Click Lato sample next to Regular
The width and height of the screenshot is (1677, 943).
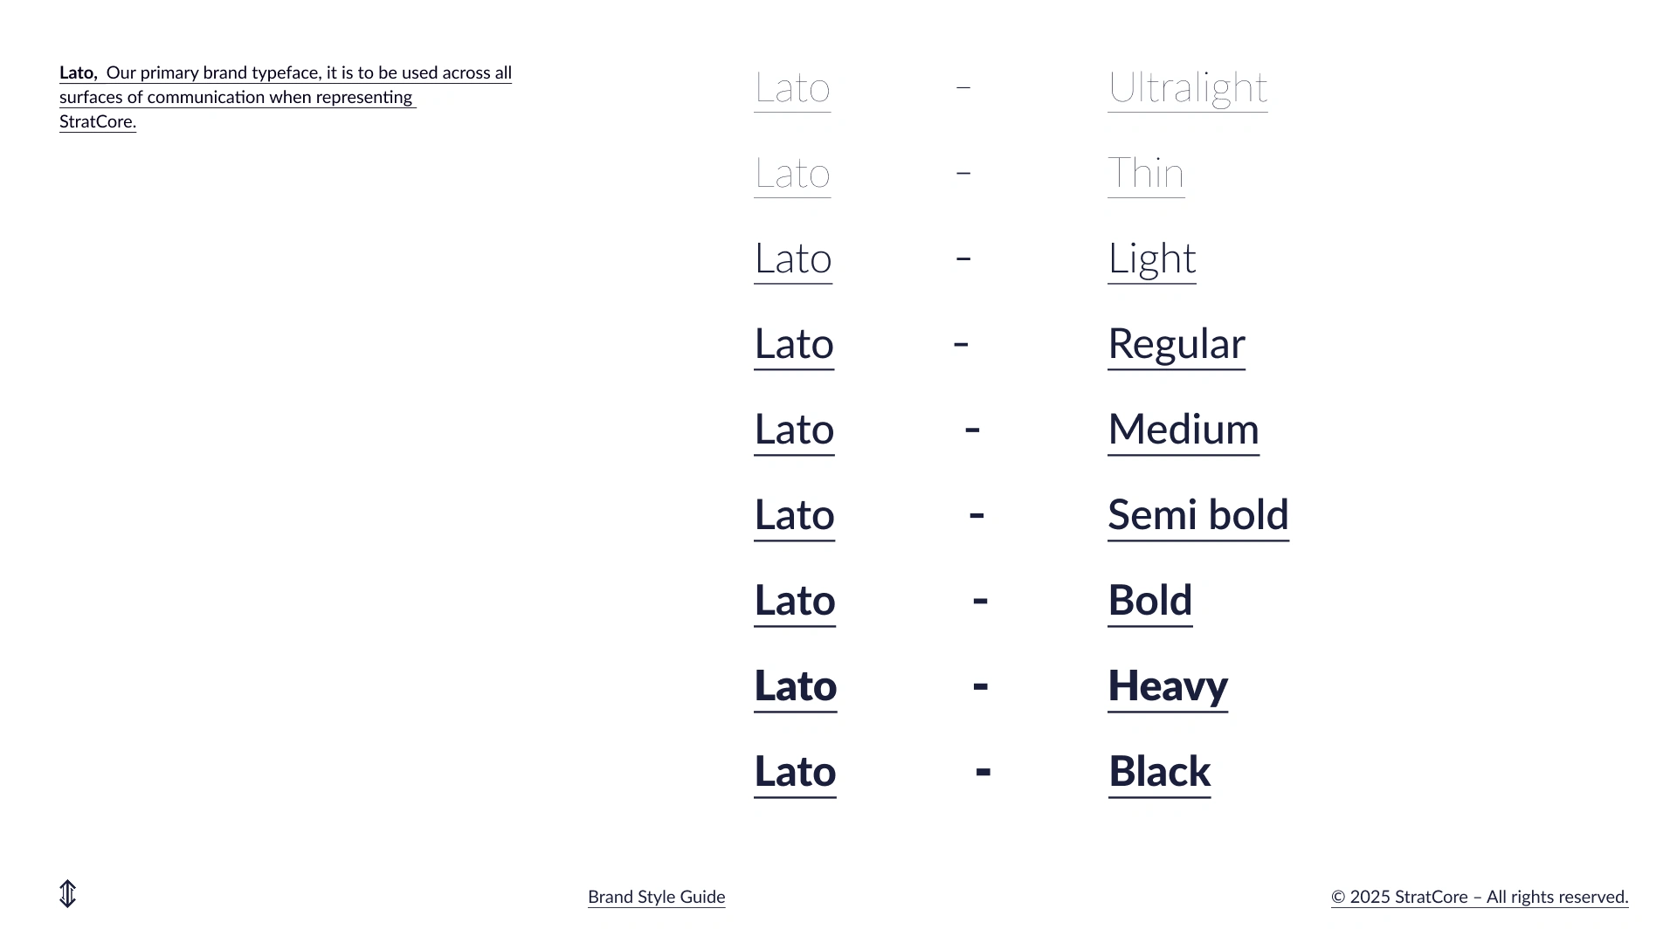(x=794, y=345)
